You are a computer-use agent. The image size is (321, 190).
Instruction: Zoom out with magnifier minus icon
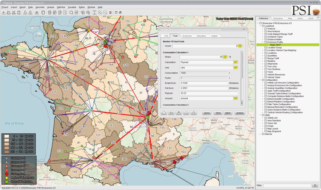(x=105, y=12)
